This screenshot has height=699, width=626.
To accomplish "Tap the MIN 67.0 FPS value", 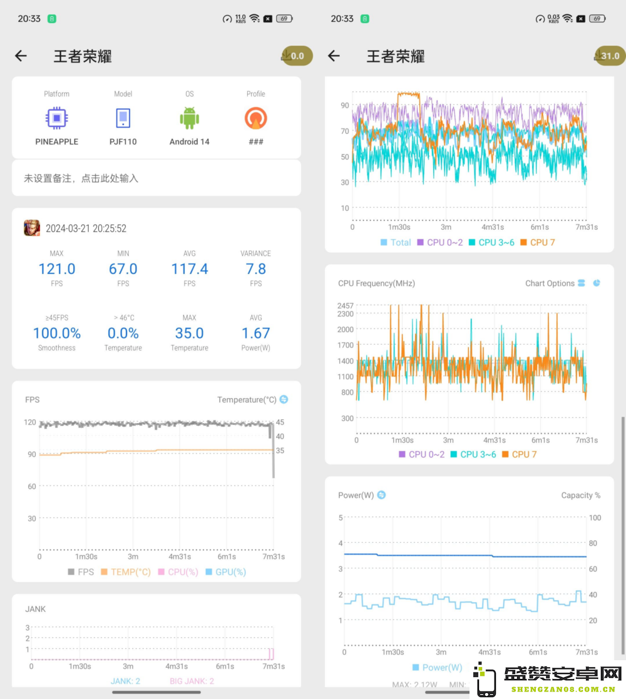I will pos(123,269).
